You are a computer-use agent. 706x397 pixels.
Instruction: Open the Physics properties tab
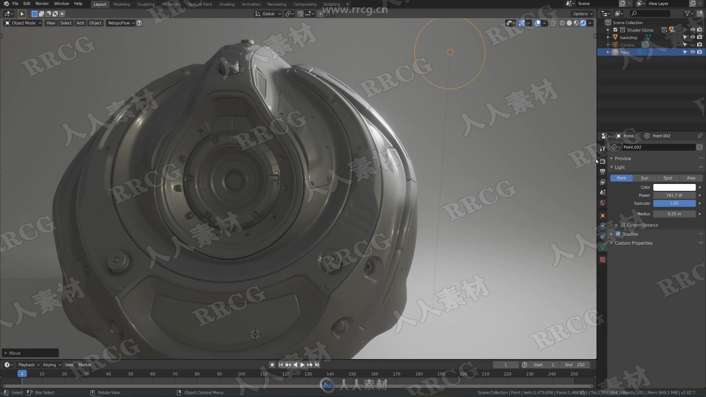602,226
